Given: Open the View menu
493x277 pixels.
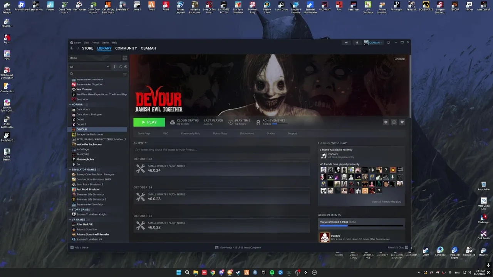Looking at the screenshot, I should [86, 43].
